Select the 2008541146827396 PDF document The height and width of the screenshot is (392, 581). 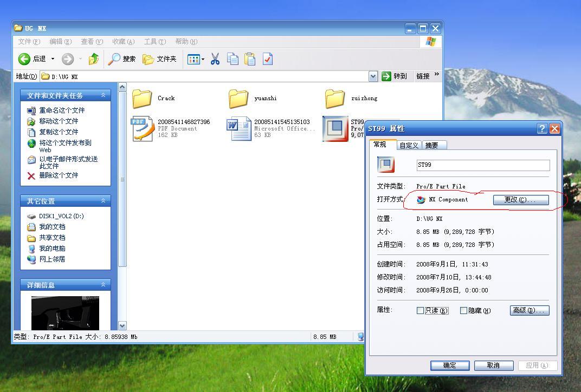170,128
